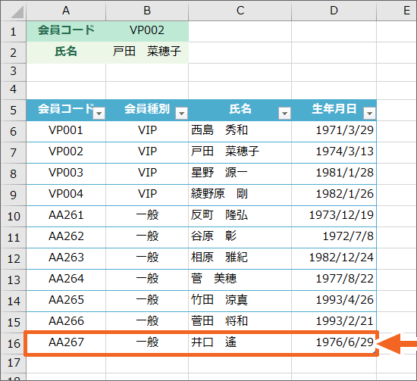Click the date 1972/7/8
417x381 pixels.
pyautogui.click(x=348, y=237)
